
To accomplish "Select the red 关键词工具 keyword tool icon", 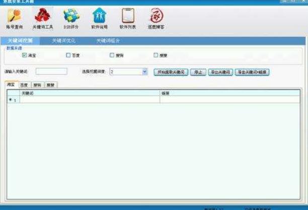I will pyautogui.click(x=43, y=19).
